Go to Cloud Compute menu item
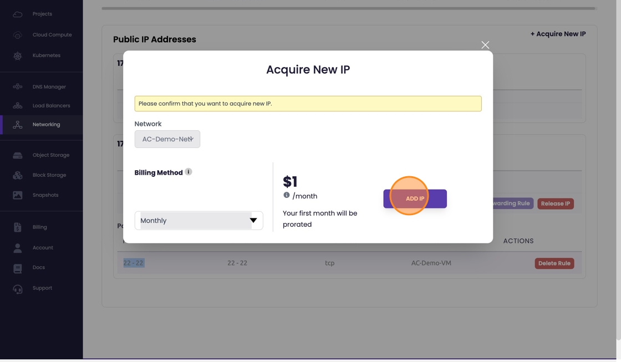 [x=52, y=35]
